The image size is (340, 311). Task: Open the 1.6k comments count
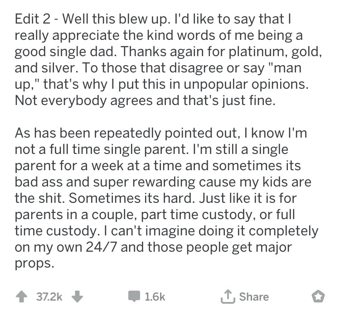155,297
